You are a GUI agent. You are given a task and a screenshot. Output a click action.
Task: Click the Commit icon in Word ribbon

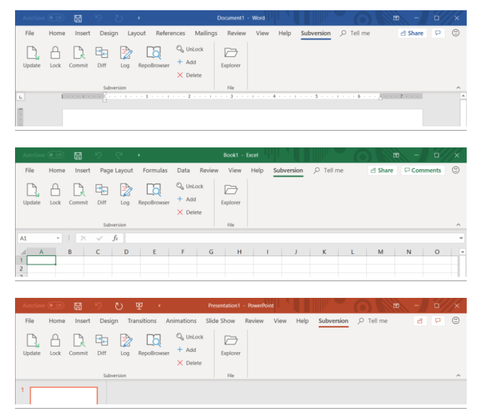point(78,57)
